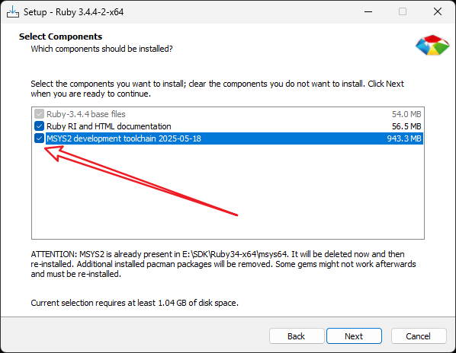The height and width of the screenshot is (353, 456).
Task: Select the Ruby-3.4.4 base files row label
Action: [86, 114]
